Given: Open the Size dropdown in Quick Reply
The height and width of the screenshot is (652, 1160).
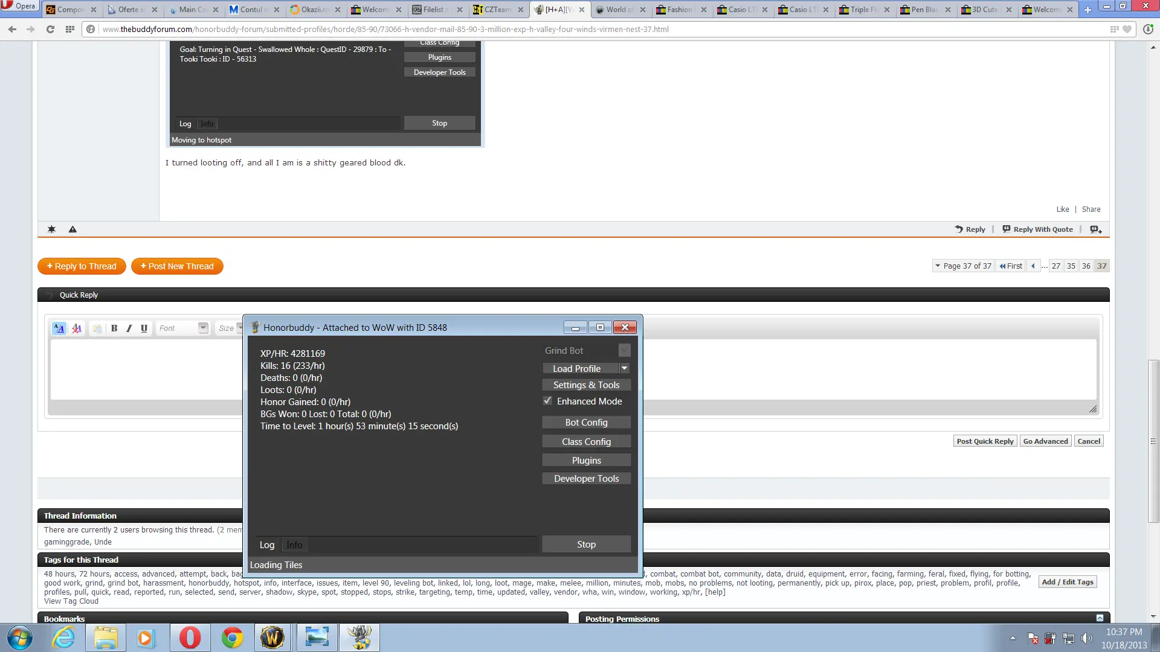Looking at the screenshot, I should (230, 328).
